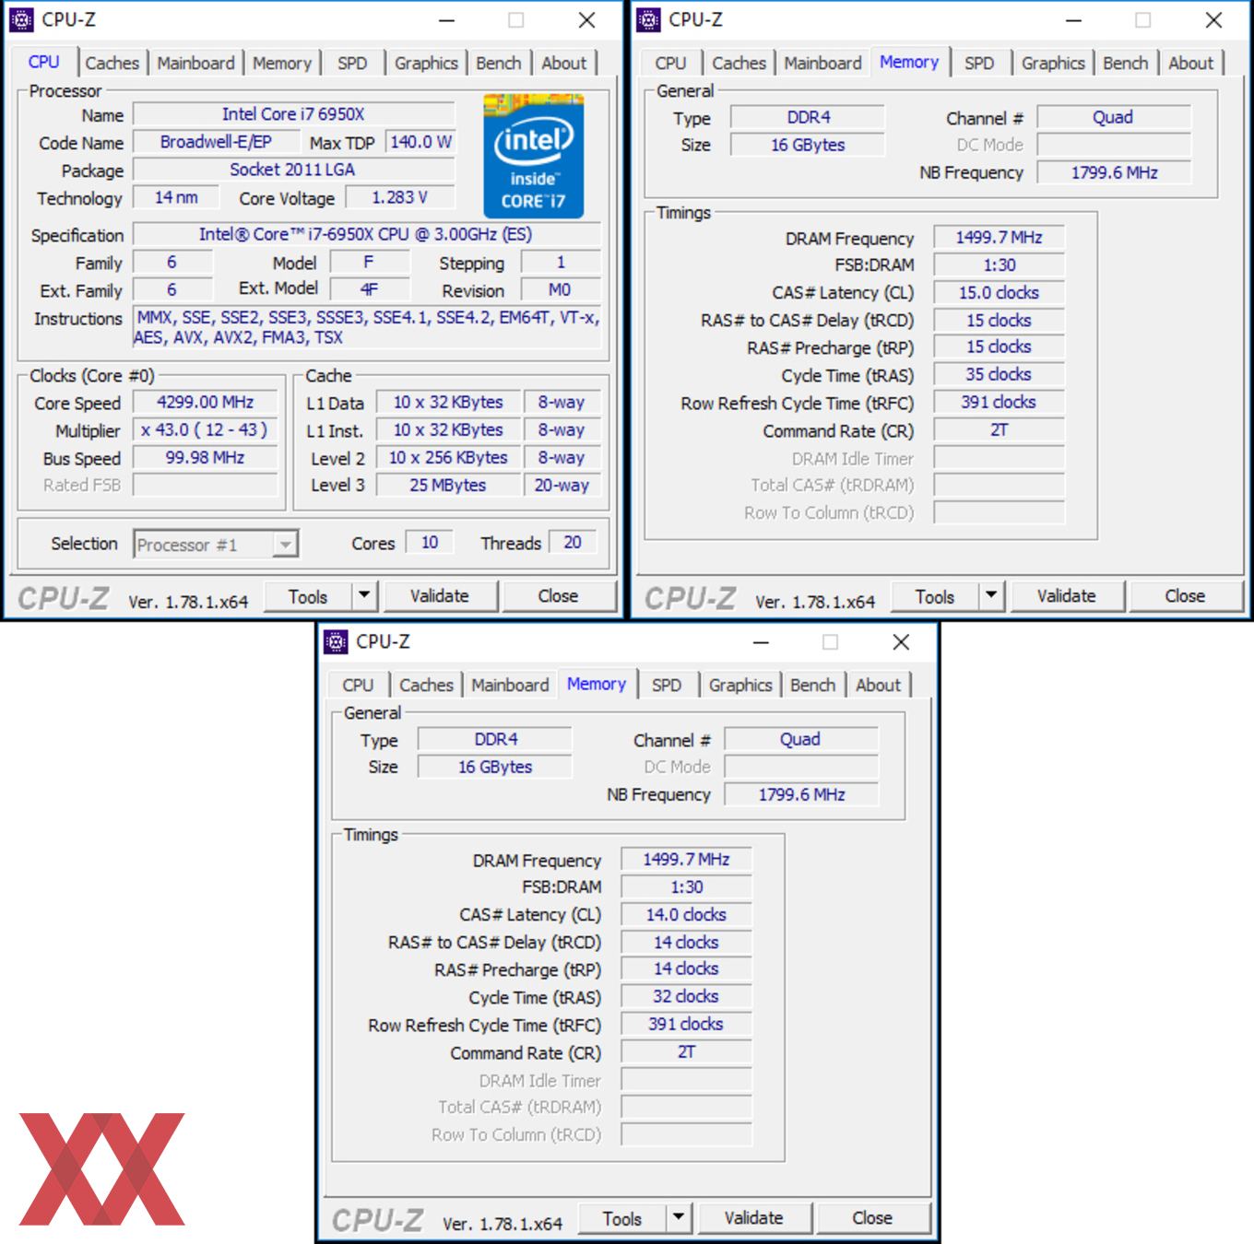The image size is (1254, 1244).
Task: Open About tab in bottom window
Action: 879,685
